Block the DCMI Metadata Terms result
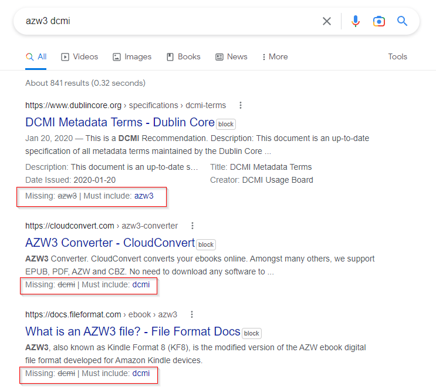The height and width of the screenshot is (389, 436). click(x=226, y=124)
